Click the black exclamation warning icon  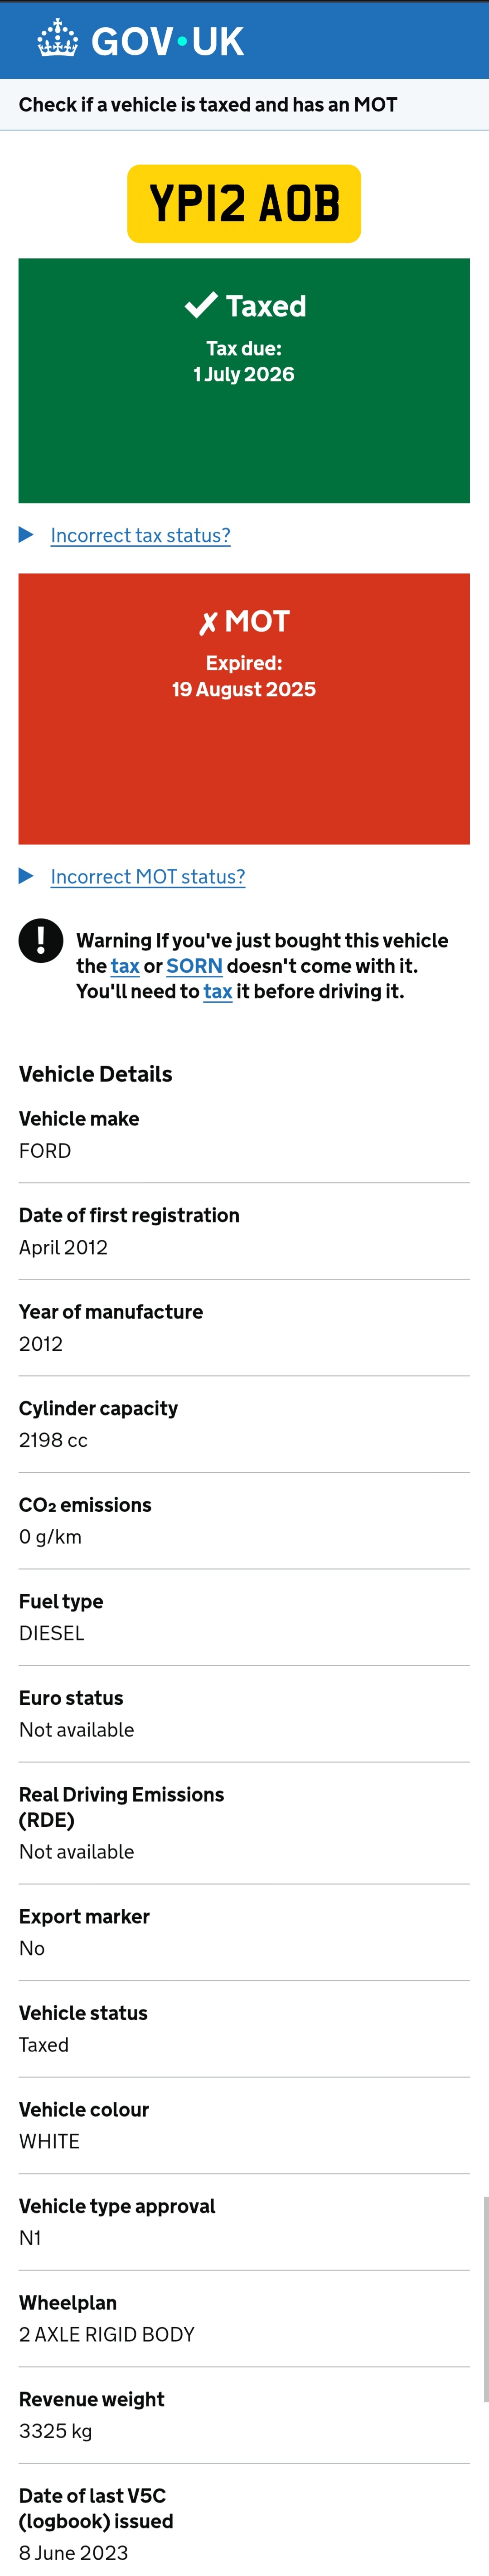[x=41, y=940]
